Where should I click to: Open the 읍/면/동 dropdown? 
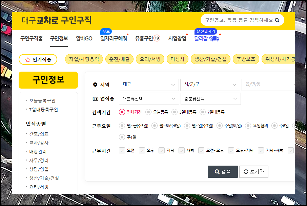pos(268,85)
